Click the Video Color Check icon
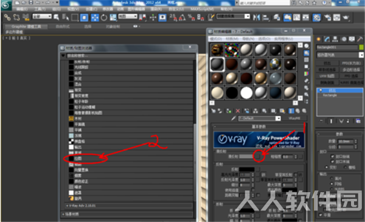Image resolution: width=365 pixels, height=222 pixels. tap(307, 74)
